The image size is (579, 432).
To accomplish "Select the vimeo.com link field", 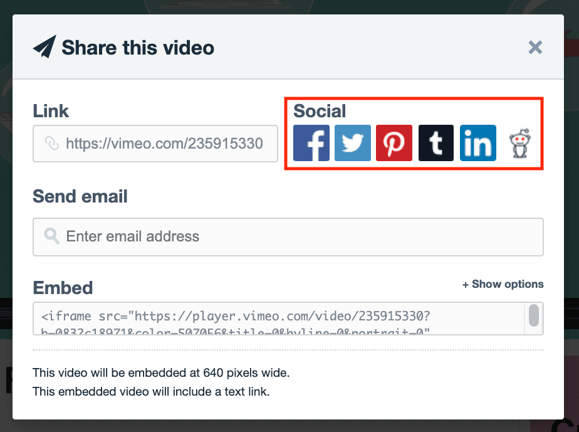I will coord(155,144).
